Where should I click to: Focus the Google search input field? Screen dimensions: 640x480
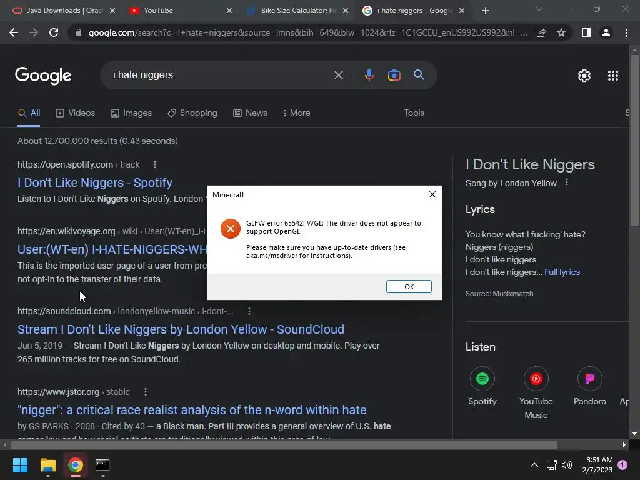point(221,75)
